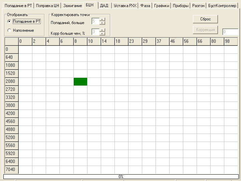Select column header 46
241x181 pixels.
(176, 41)
